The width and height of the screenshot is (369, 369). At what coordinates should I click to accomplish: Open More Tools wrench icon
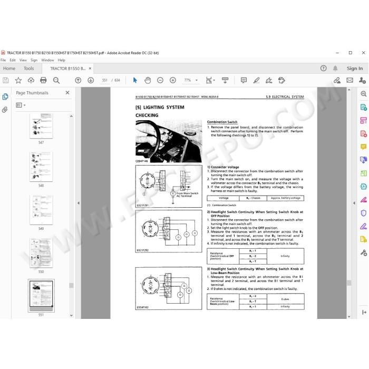tap(364, 253)
